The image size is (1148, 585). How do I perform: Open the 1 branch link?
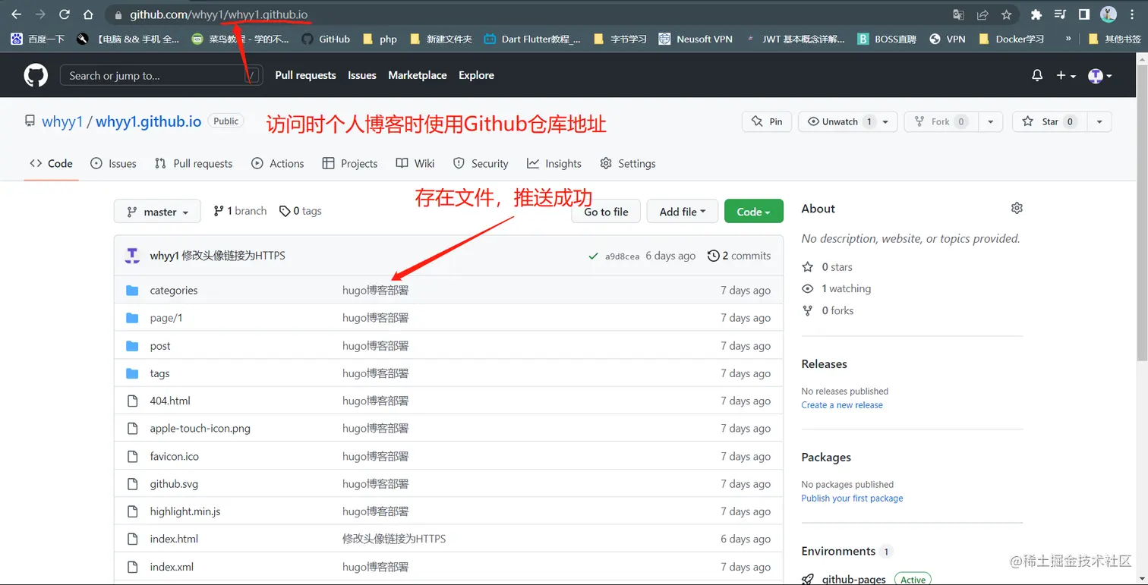240,211
